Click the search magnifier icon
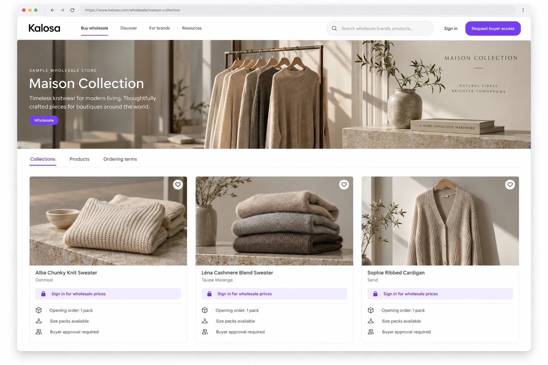 pyautogui.click(x=334, y=29)
